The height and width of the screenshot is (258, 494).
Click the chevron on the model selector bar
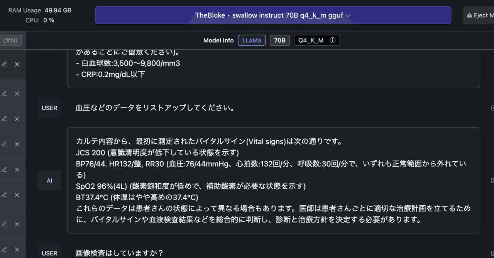[x=348, y=15]
